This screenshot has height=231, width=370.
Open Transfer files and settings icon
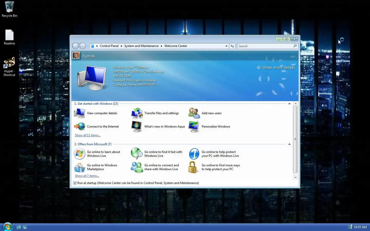coord(137,113)
